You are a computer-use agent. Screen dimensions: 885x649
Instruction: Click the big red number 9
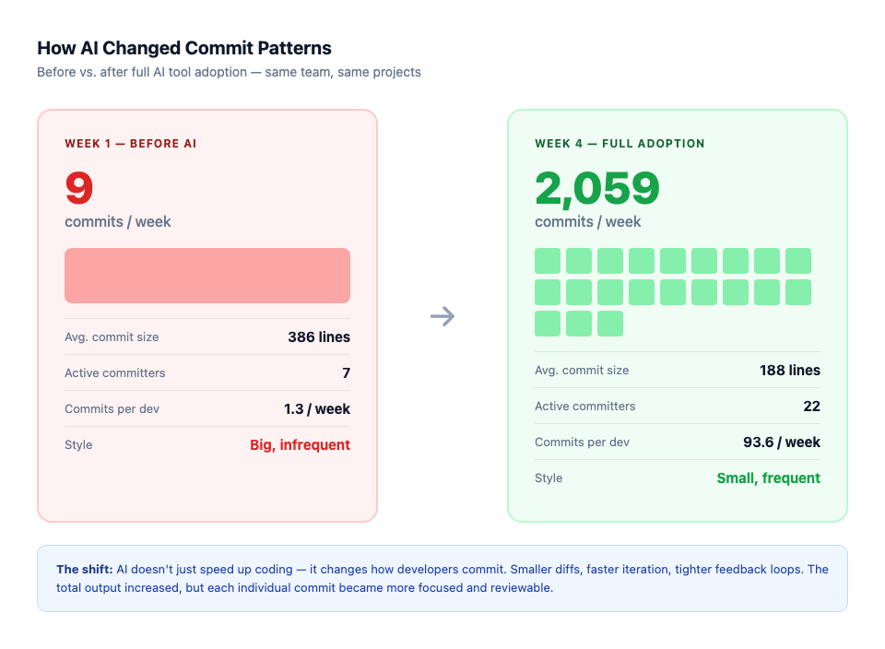click(79, 188)
